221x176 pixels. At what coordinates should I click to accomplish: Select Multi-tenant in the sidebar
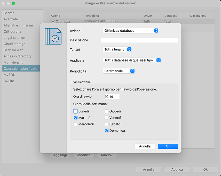[x=13, y=62]
